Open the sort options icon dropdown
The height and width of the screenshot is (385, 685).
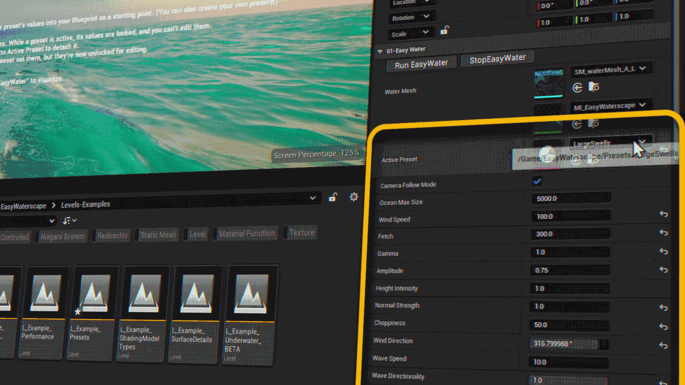pyautogui.click(x=70, y=221)
